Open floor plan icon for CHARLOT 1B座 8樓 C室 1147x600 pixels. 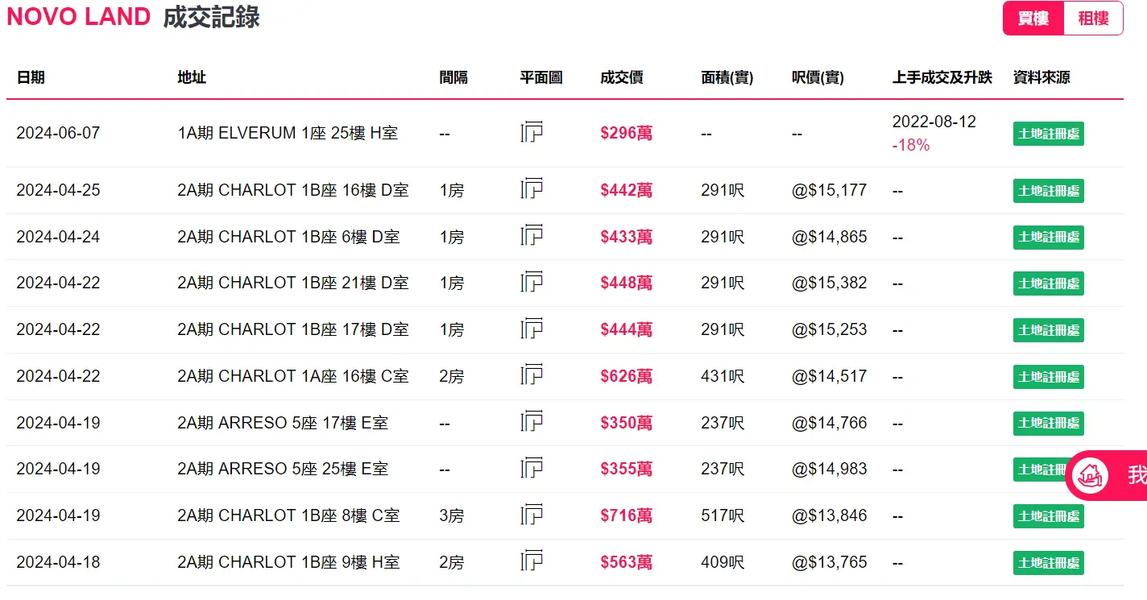point(532,515)
